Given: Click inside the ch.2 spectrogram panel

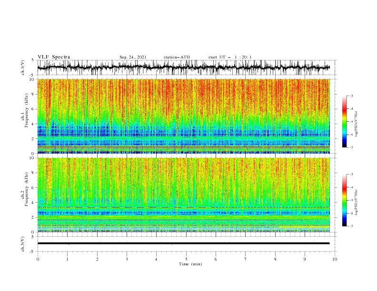Looking at the screenshot, I should click(x=184, y=195).
